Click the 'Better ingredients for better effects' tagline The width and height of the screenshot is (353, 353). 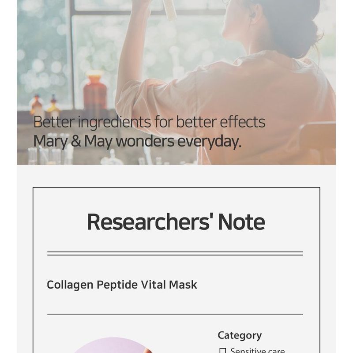tap(149, 122)
